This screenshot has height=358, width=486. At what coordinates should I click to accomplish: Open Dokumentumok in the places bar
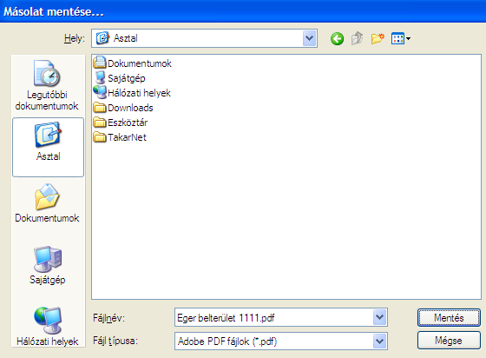pos(47,203)
